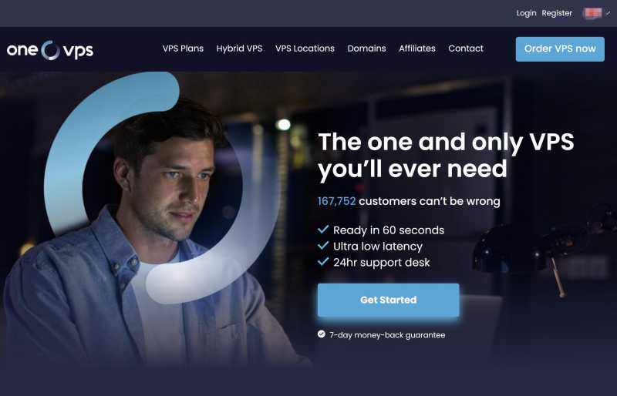Viewport: 617px width, 396px height.
Task: Click the 7-day money-back guarantee text
Action: tap(387, 335)
